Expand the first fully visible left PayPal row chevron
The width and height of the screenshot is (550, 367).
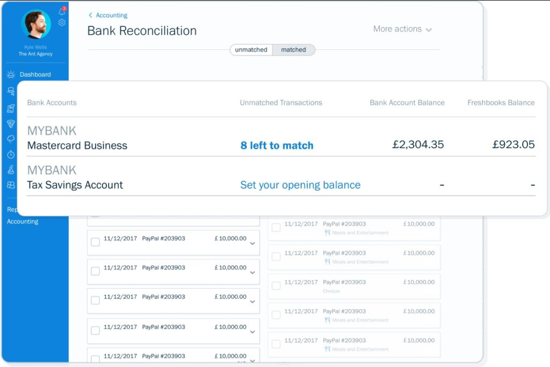252,244
